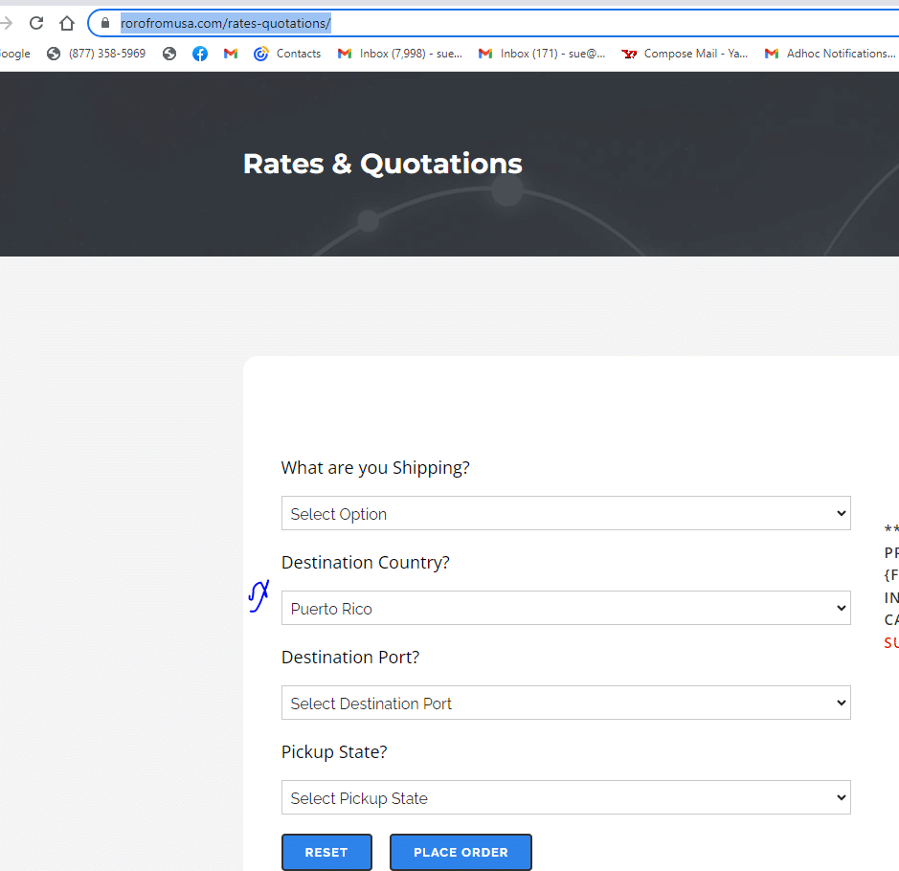Open the Yahoo Compose Mail bookmark

(685, 54)
